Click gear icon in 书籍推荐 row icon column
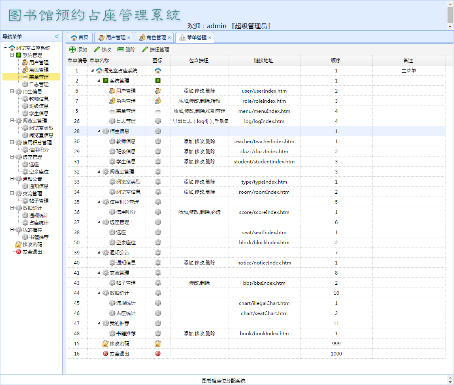 pos(158,333)
